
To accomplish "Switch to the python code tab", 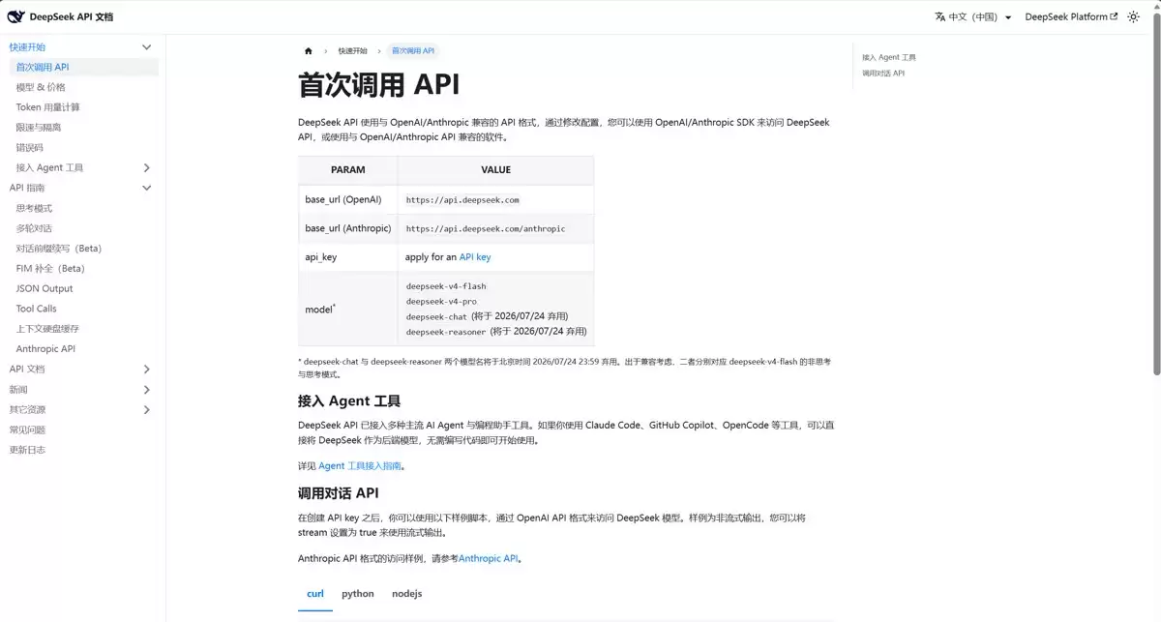I will (358, 594).
